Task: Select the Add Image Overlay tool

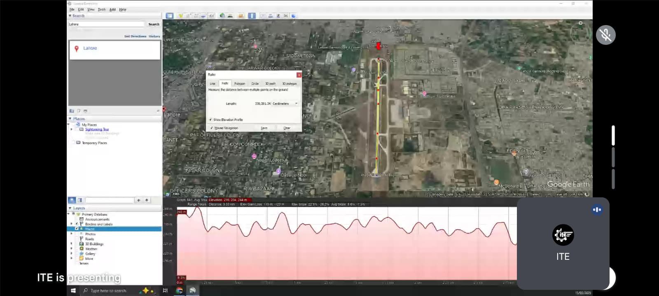Action: coord(203,16)
